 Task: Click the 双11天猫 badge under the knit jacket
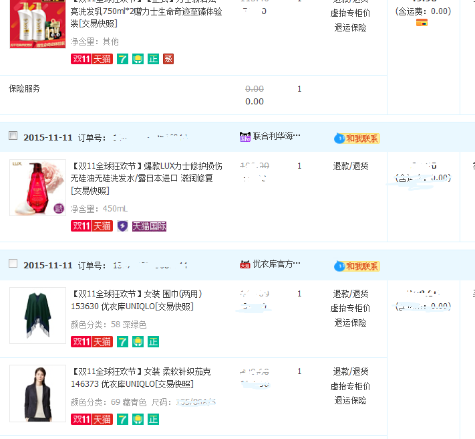coord(92,420)
